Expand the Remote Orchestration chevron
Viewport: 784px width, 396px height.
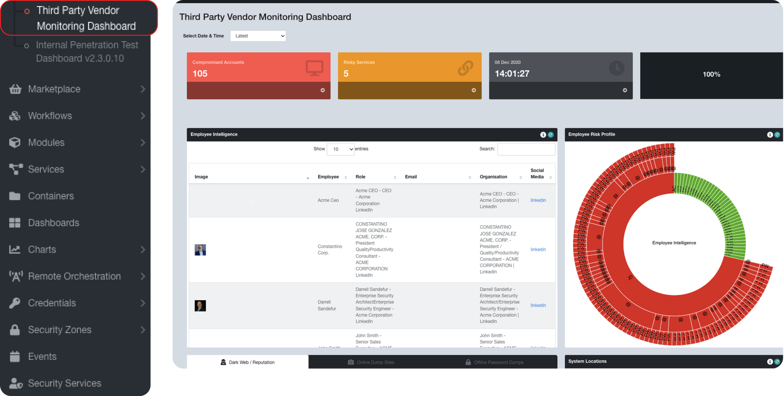(x=143, y=277)
